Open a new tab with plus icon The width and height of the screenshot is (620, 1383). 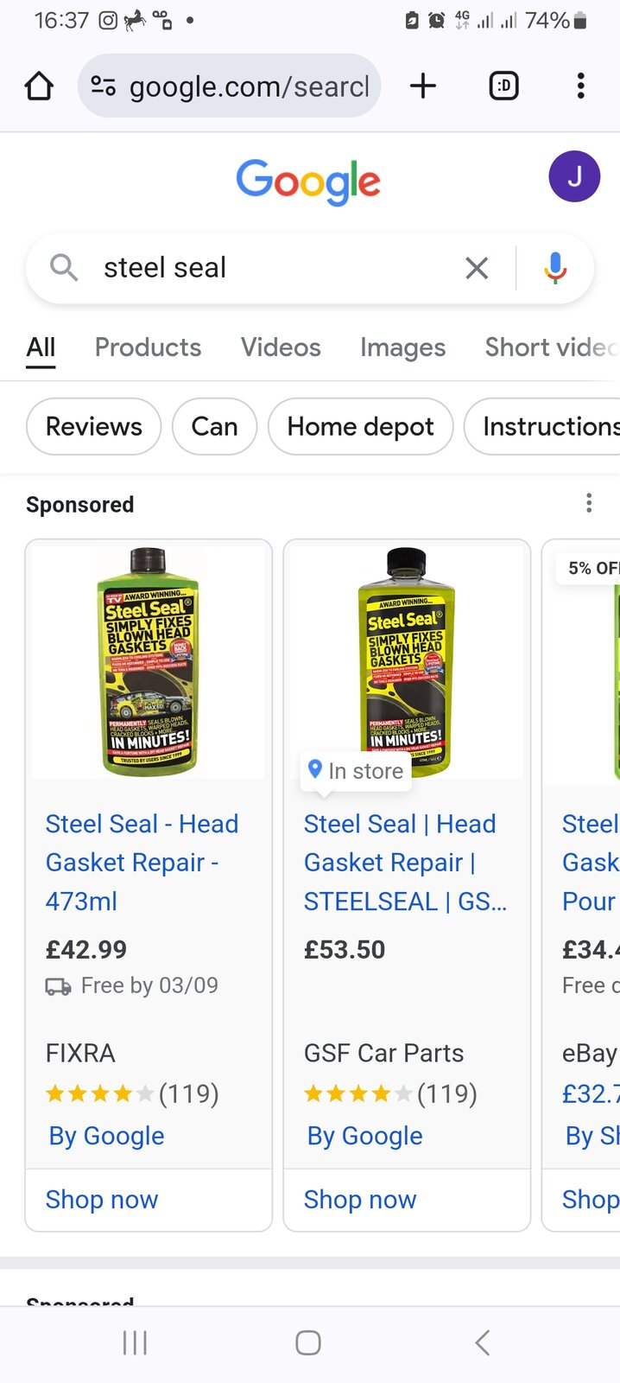tap(423, 86)
